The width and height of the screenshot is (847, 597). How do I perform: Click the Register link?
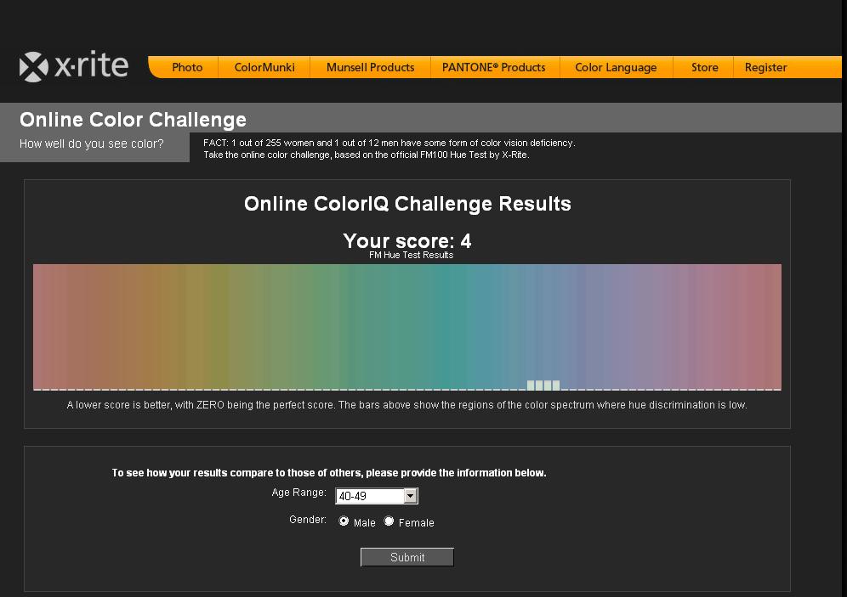coord(765,67)
